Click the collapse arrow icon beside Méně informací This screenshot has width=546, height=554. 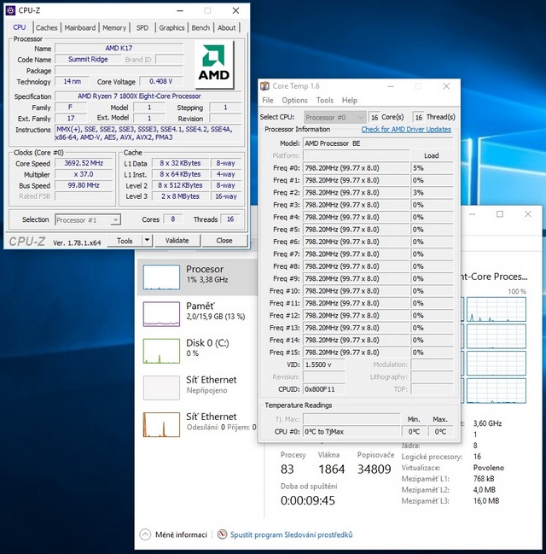click(145, 534)
